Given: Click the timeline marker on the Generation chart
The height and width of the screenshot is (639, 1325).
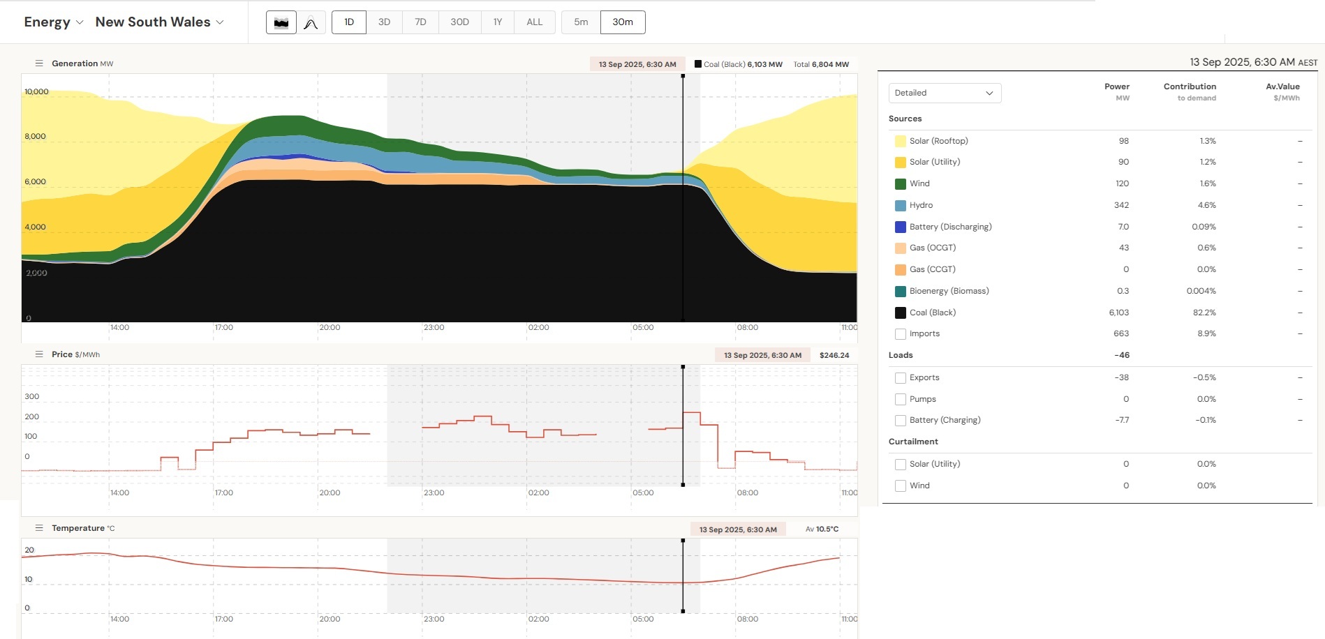Looking at the screenshot, I should (683, 195).
